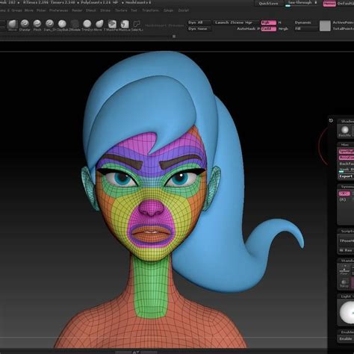
Task: Click the Dyn All button
Action: click(199, 22)
